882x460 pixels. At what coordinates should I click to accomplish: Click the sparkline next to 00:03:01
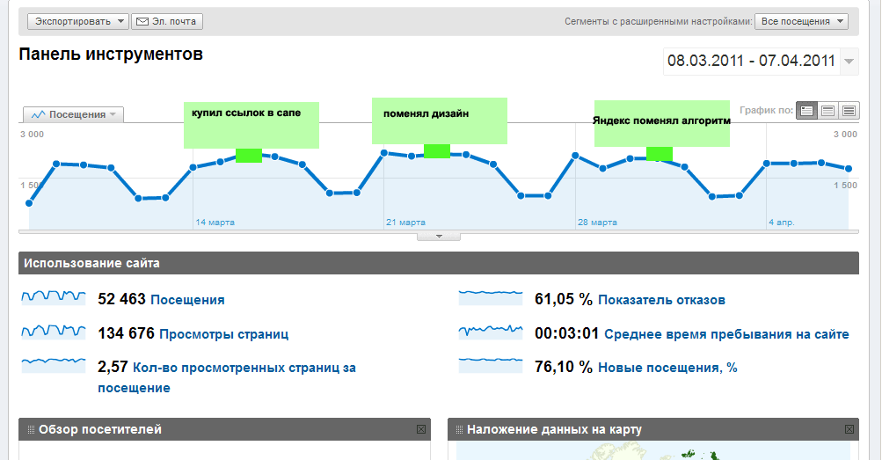tap(491, 332)
